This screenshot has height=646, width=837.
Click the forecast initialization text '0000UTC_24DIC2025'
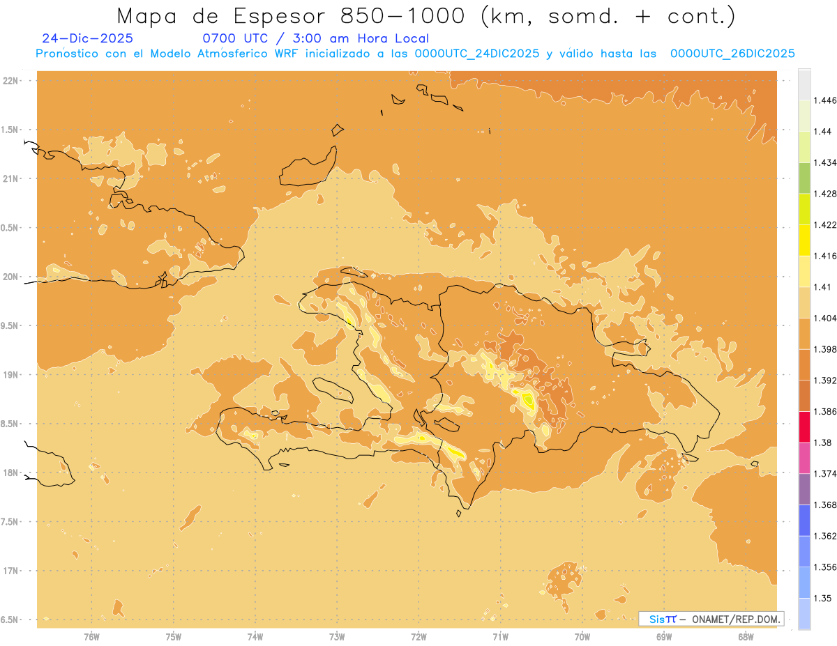477,54
